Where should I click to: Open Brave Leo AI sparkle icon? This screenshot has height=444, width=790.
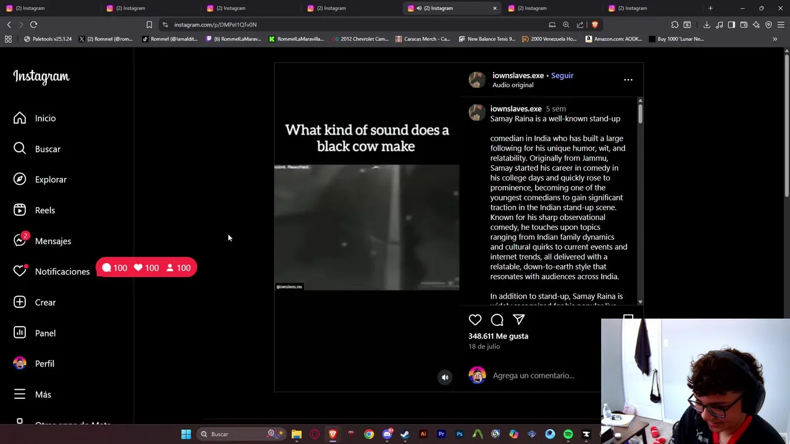756,25
